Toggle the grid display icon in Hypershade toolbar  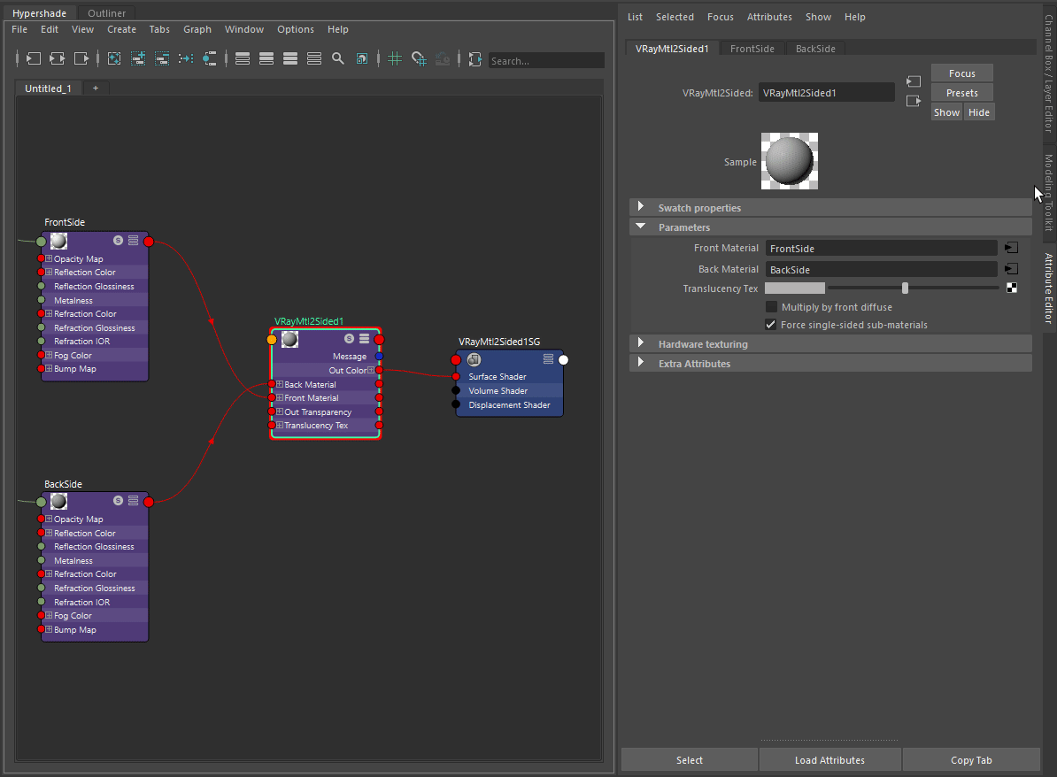click(x=395, y=58)
